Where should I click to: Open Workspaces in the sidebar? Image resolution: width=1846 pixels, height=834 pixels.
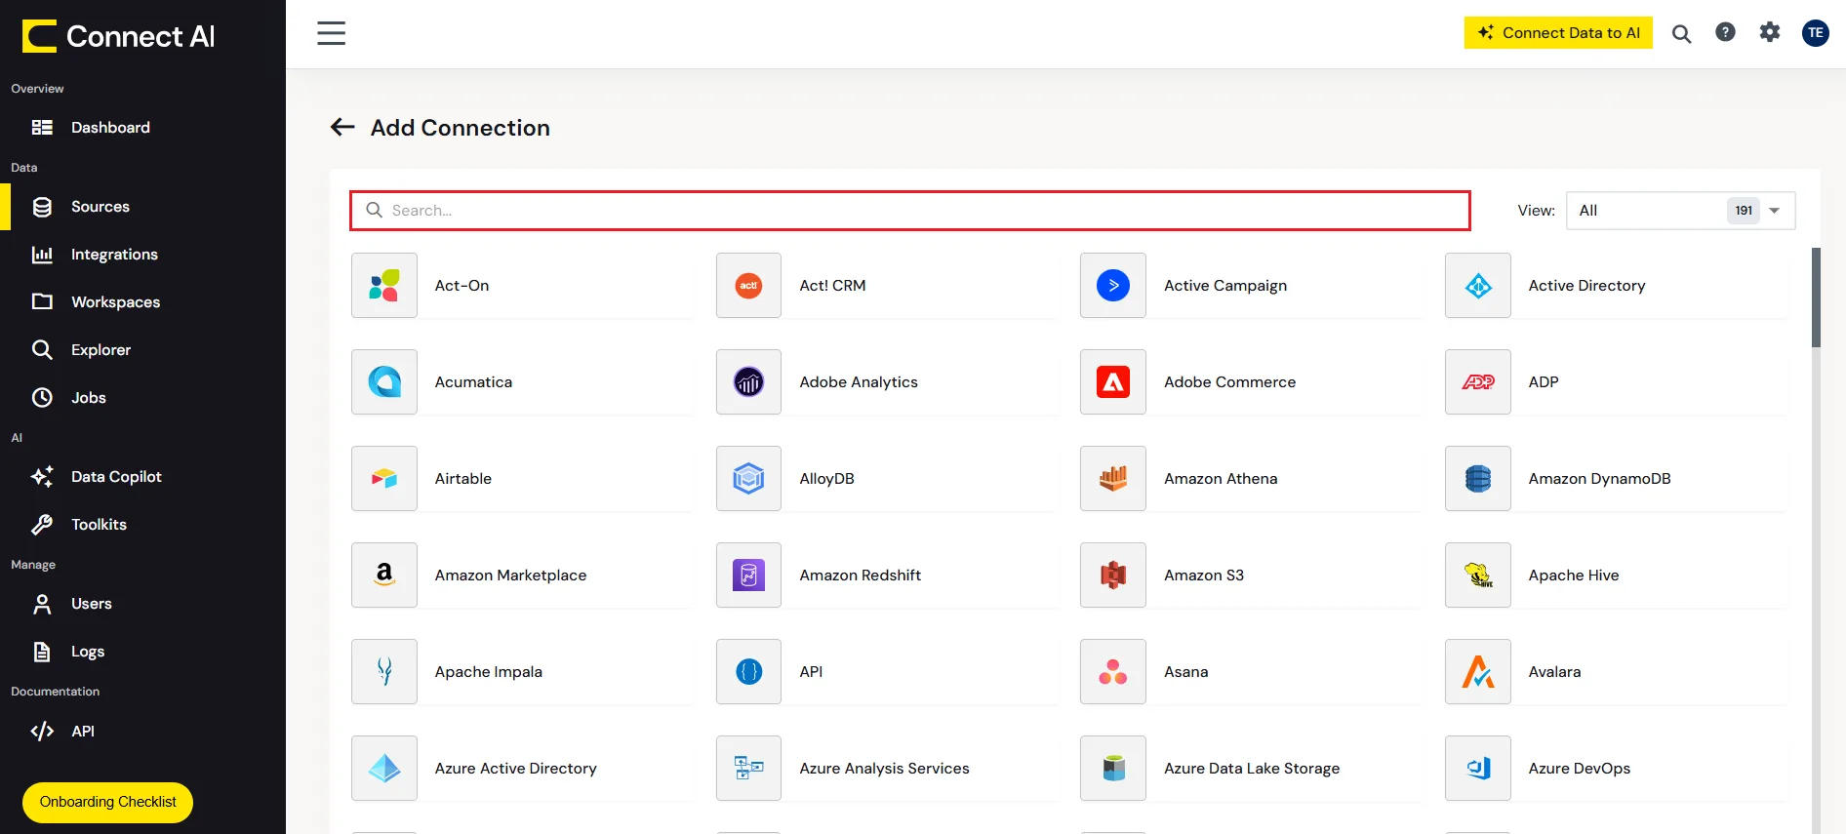[142, 302]
